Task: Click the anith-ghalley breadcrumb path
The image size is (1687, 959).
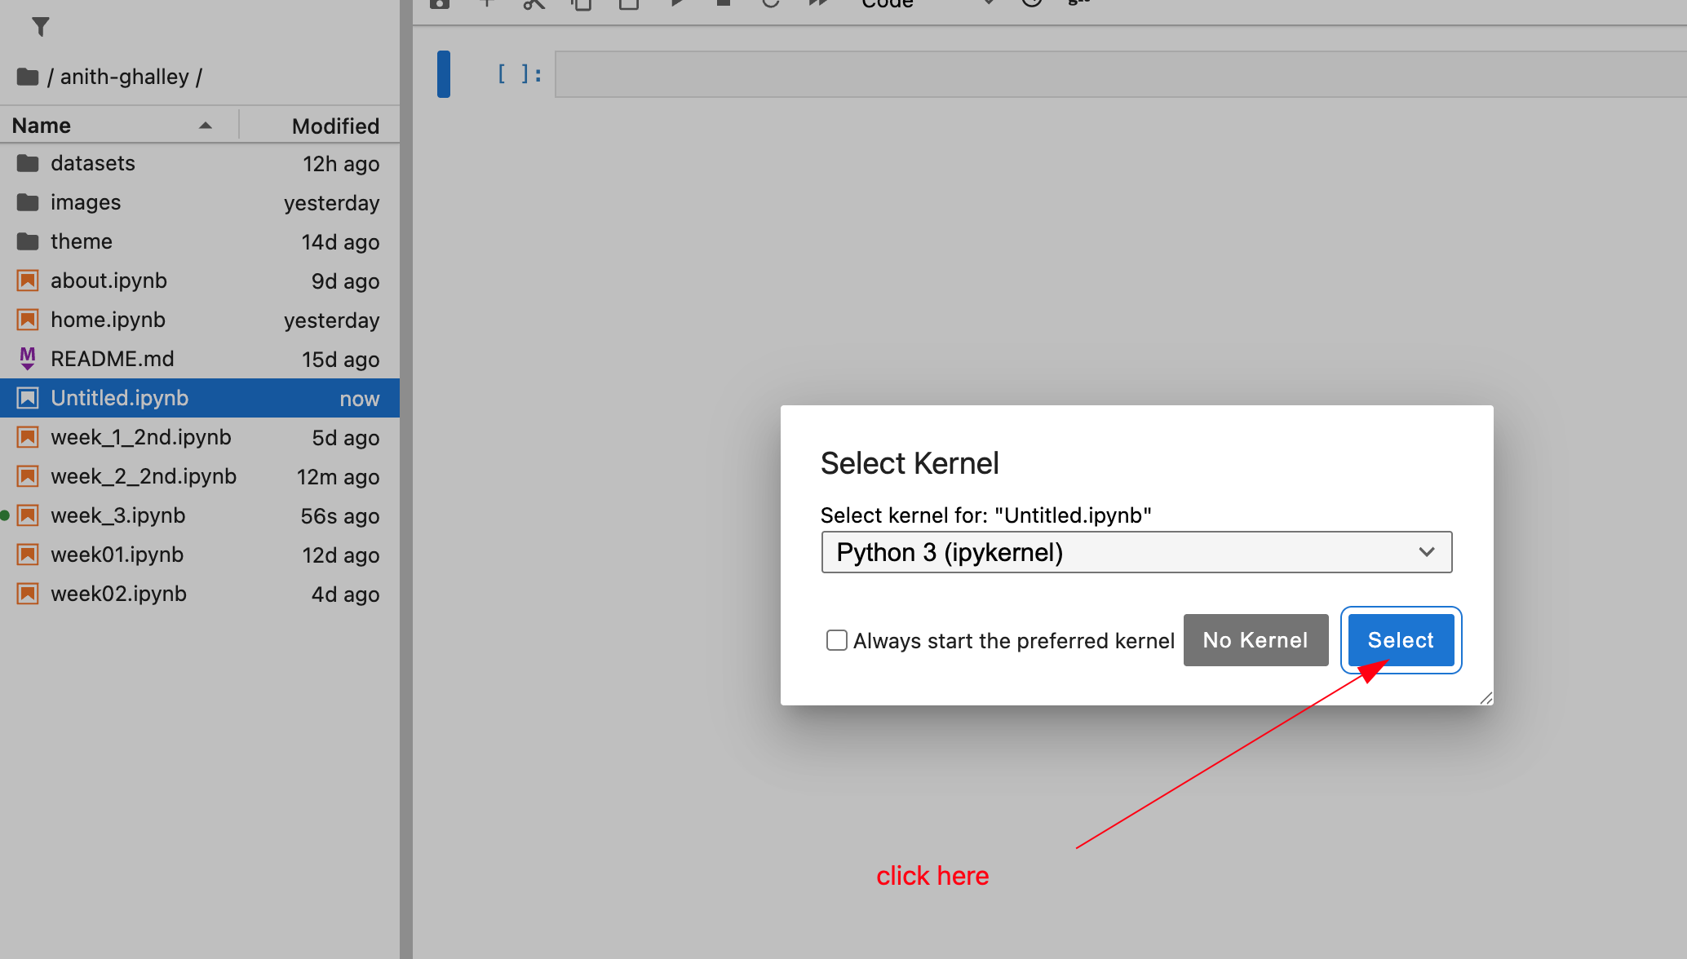Action: (124, 77)
